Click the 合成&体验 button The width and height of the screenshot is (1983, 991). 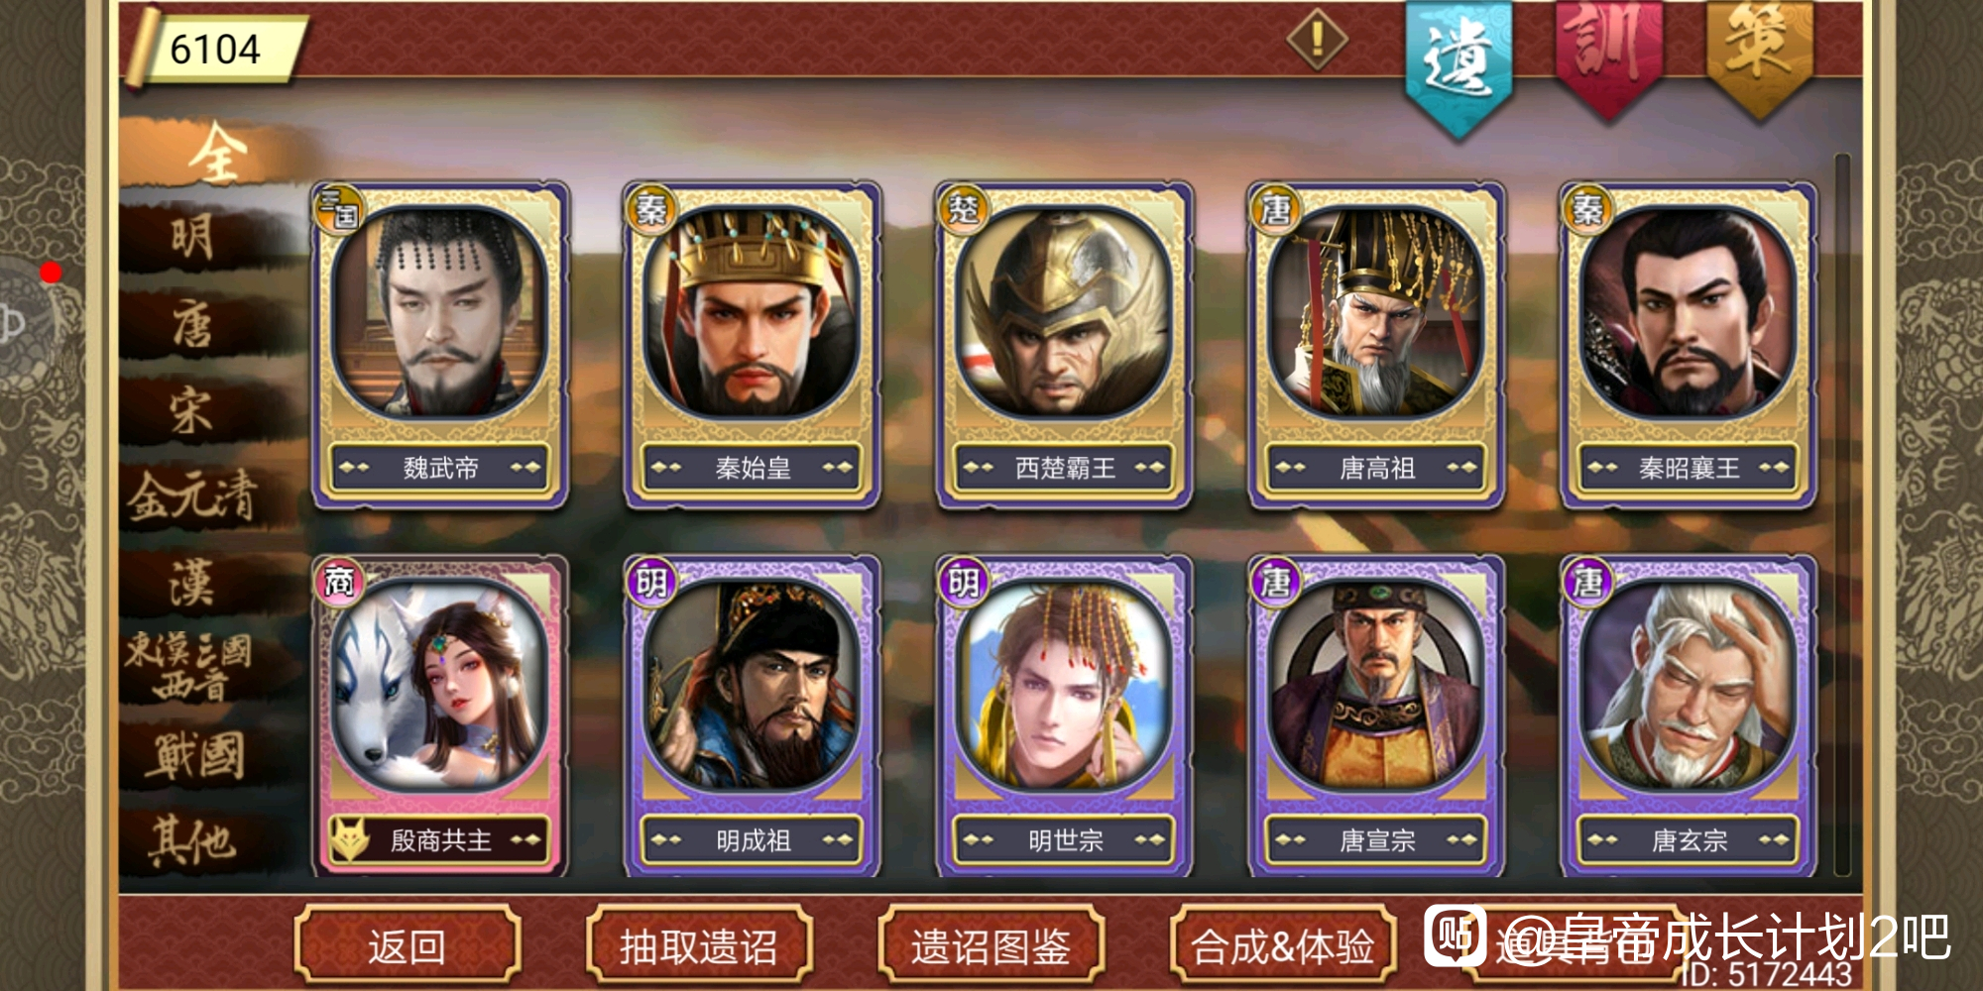1283,946
